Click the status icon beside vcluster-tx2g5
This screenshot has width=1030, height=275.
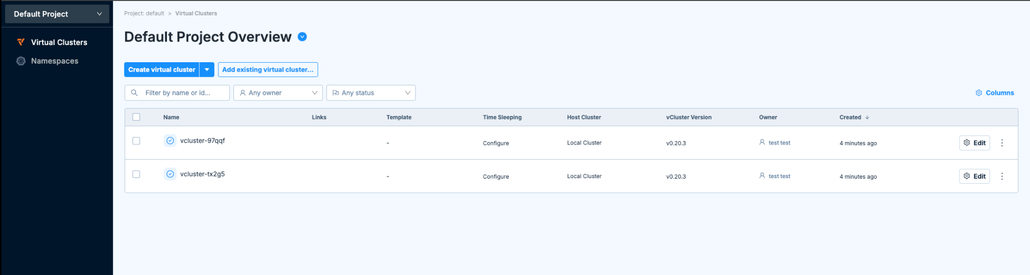point(170,174)
